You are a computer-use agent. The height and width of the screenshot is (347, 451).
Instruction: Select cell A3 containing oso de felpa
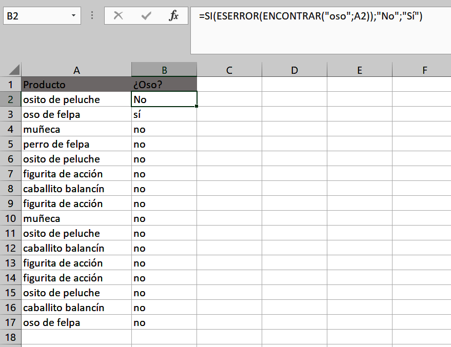click(76, 114)
